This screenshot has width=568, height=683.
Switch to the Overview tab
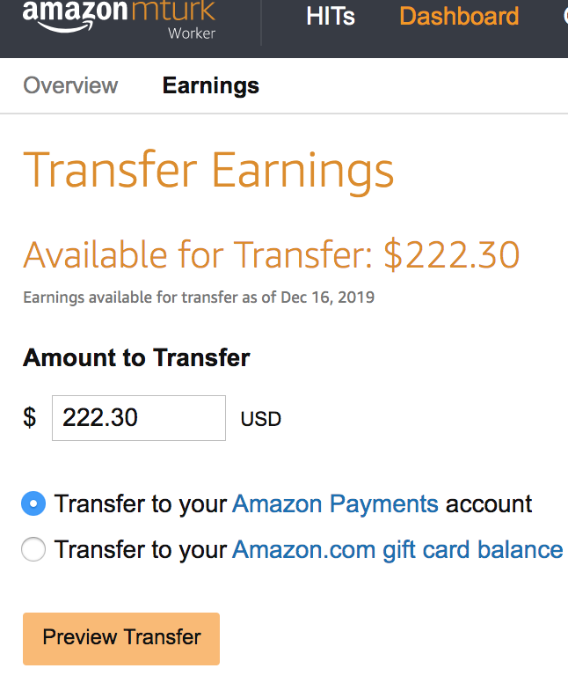coord(70,85)
